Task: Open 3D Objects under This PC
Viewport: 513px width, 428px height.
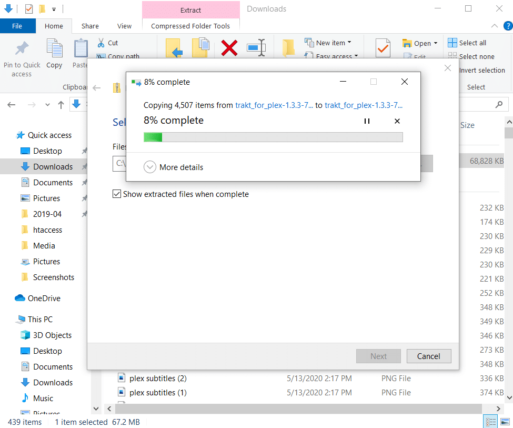Action: coord(46,335)
